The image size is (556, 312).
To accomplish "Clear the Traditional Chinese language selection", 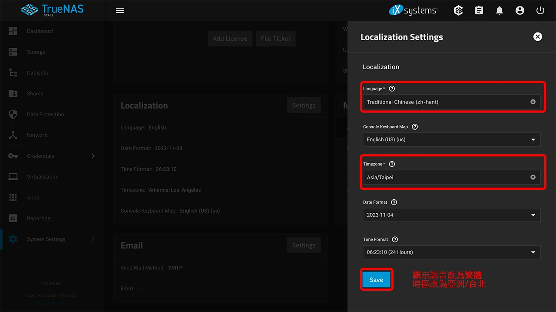I will click(x=533, y=102).
